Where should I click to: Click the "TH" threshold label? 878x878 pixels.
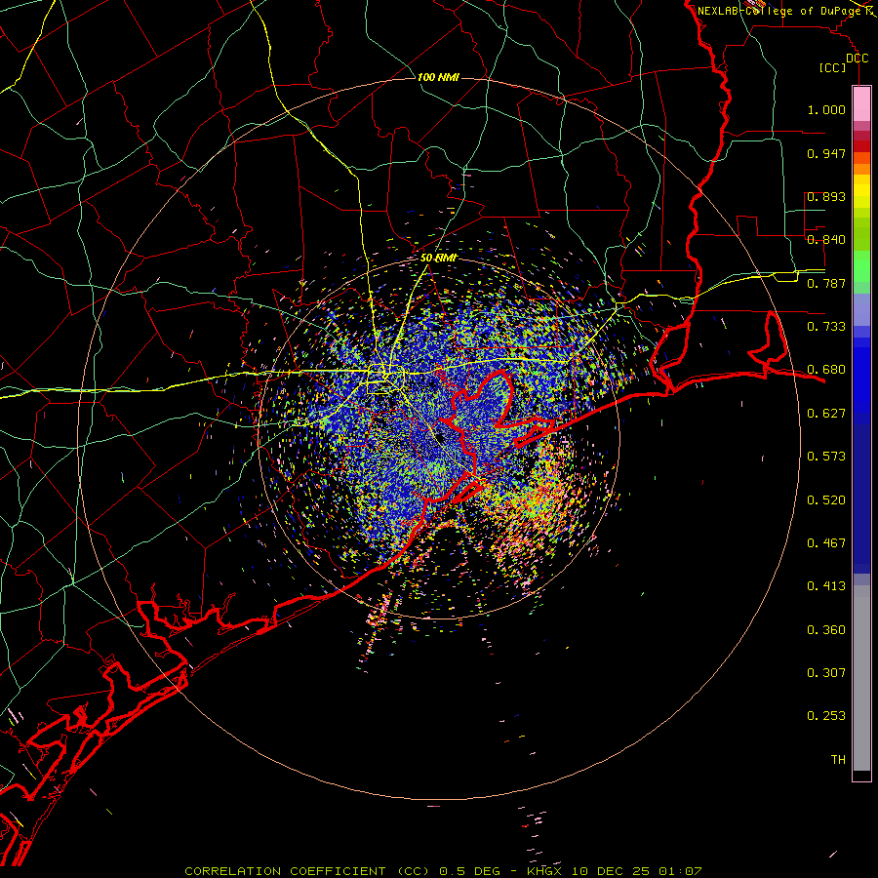point(838,760)
